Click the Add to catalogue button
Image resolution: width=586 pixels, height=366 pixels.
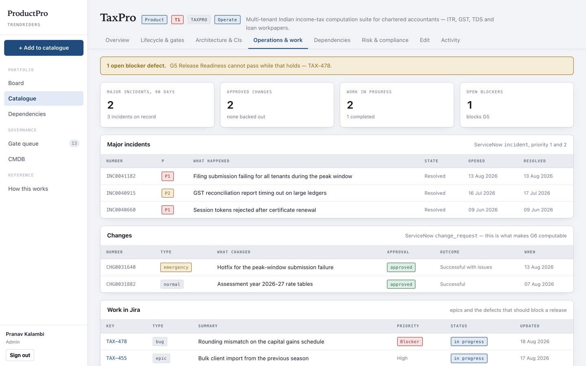[x=44, y=48]
